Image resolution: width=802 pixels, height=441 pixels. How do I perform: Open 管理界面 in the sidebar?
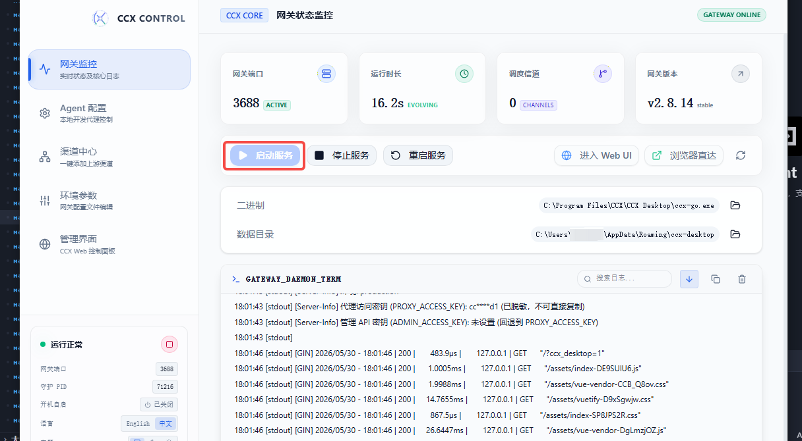109,244
